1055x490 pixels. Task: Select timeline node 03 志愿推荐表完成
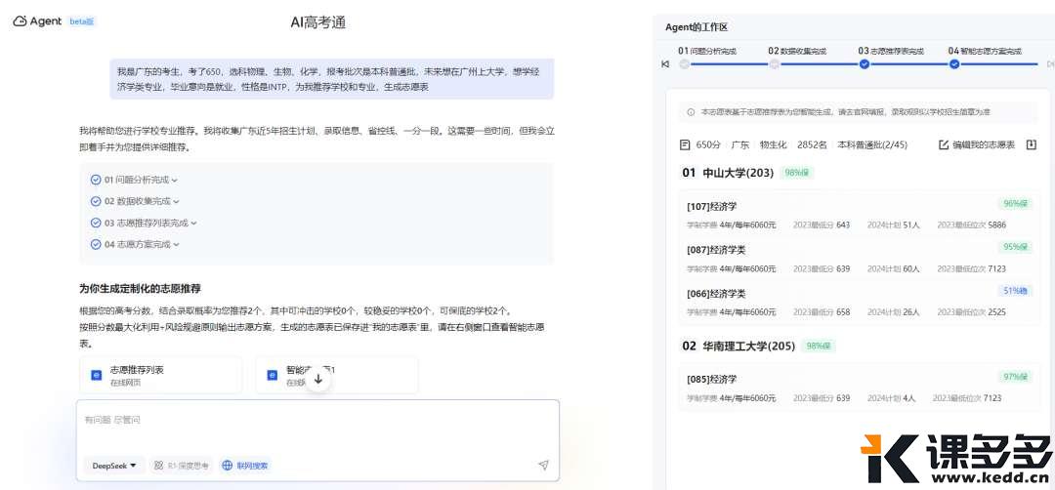pos(865,64)
